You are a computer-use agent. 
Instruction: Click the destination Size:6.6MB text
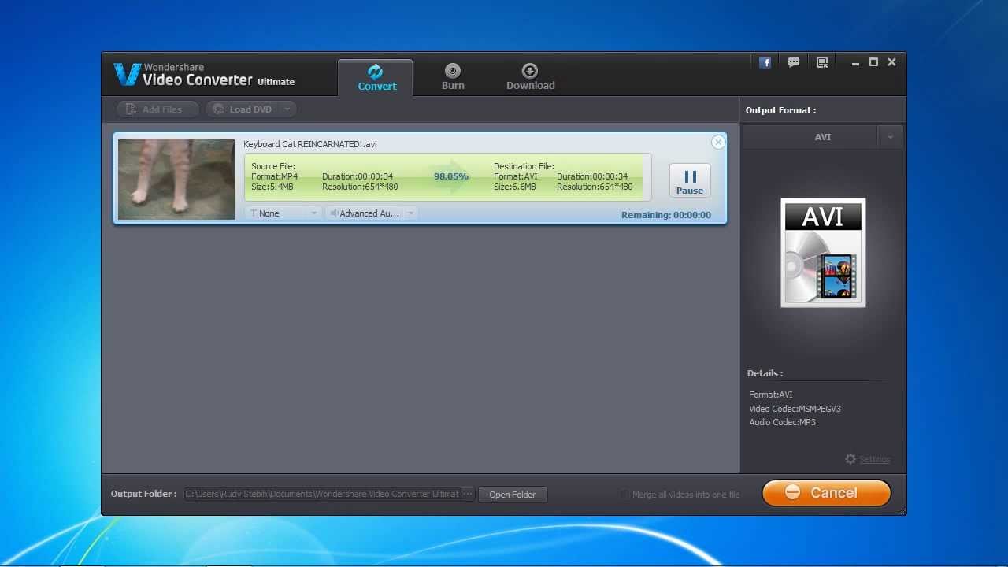tap(515, 187)
